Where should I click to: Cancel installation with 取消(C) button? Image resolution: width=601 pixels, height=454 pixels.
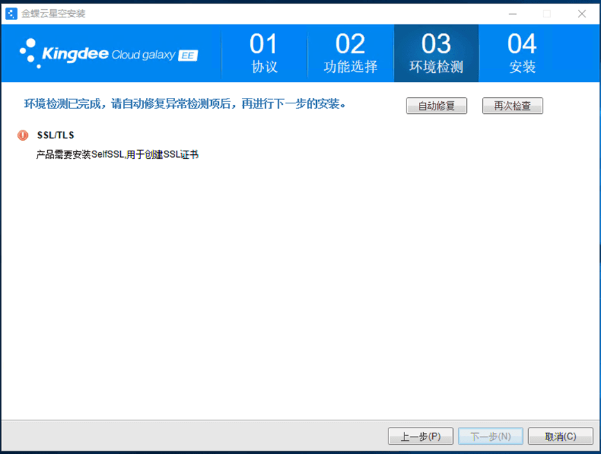tap(560, 437)
